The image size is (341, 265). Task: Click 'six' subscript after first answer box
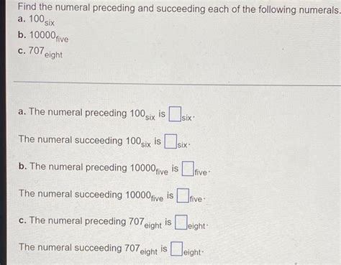click(186, 118)
